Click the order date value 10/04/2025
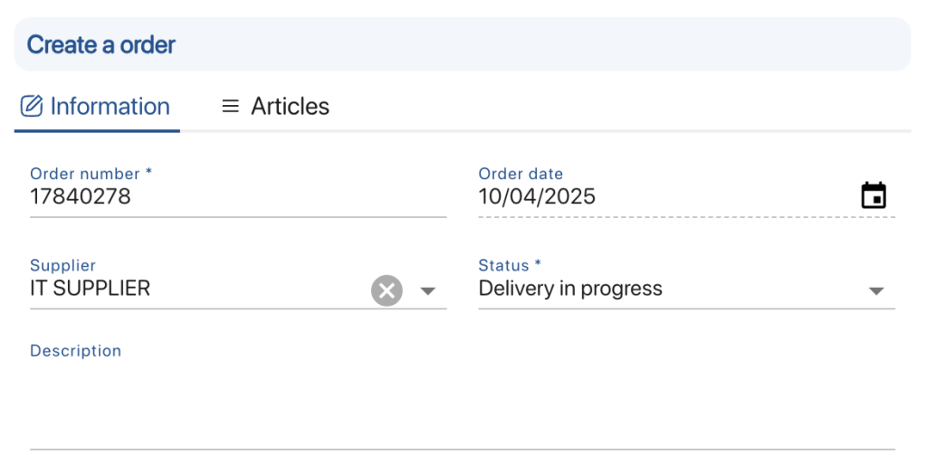 point(537,196)
